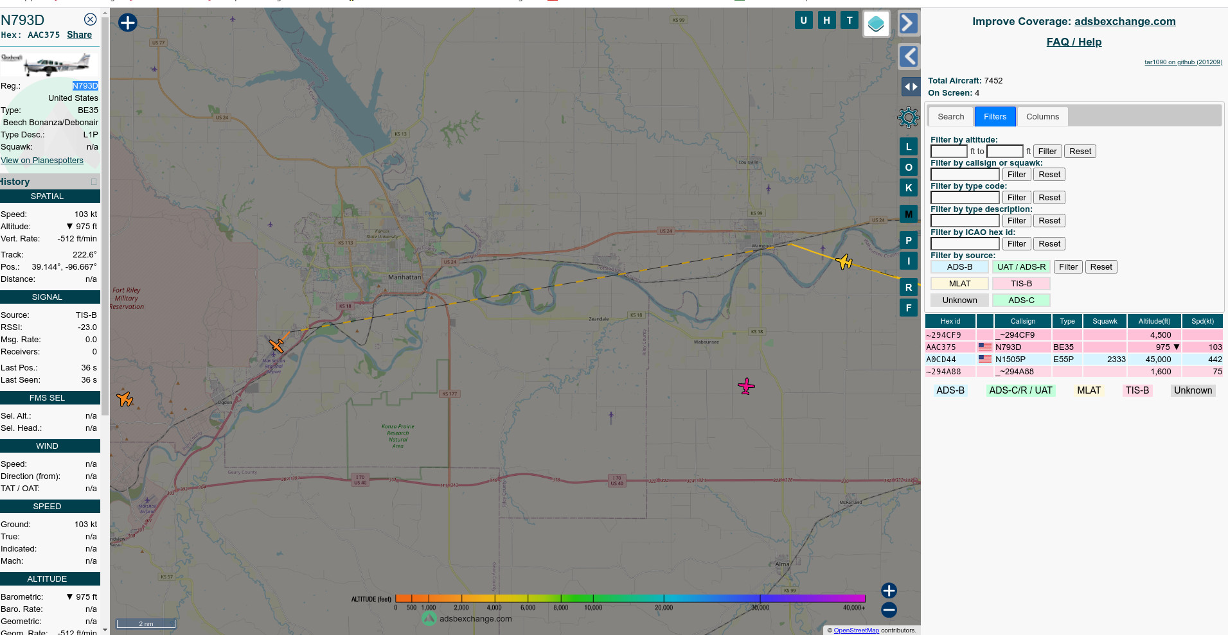Click the plus button at map top-left
This screenshot has height=635, width=1228.
click(128, 22)
